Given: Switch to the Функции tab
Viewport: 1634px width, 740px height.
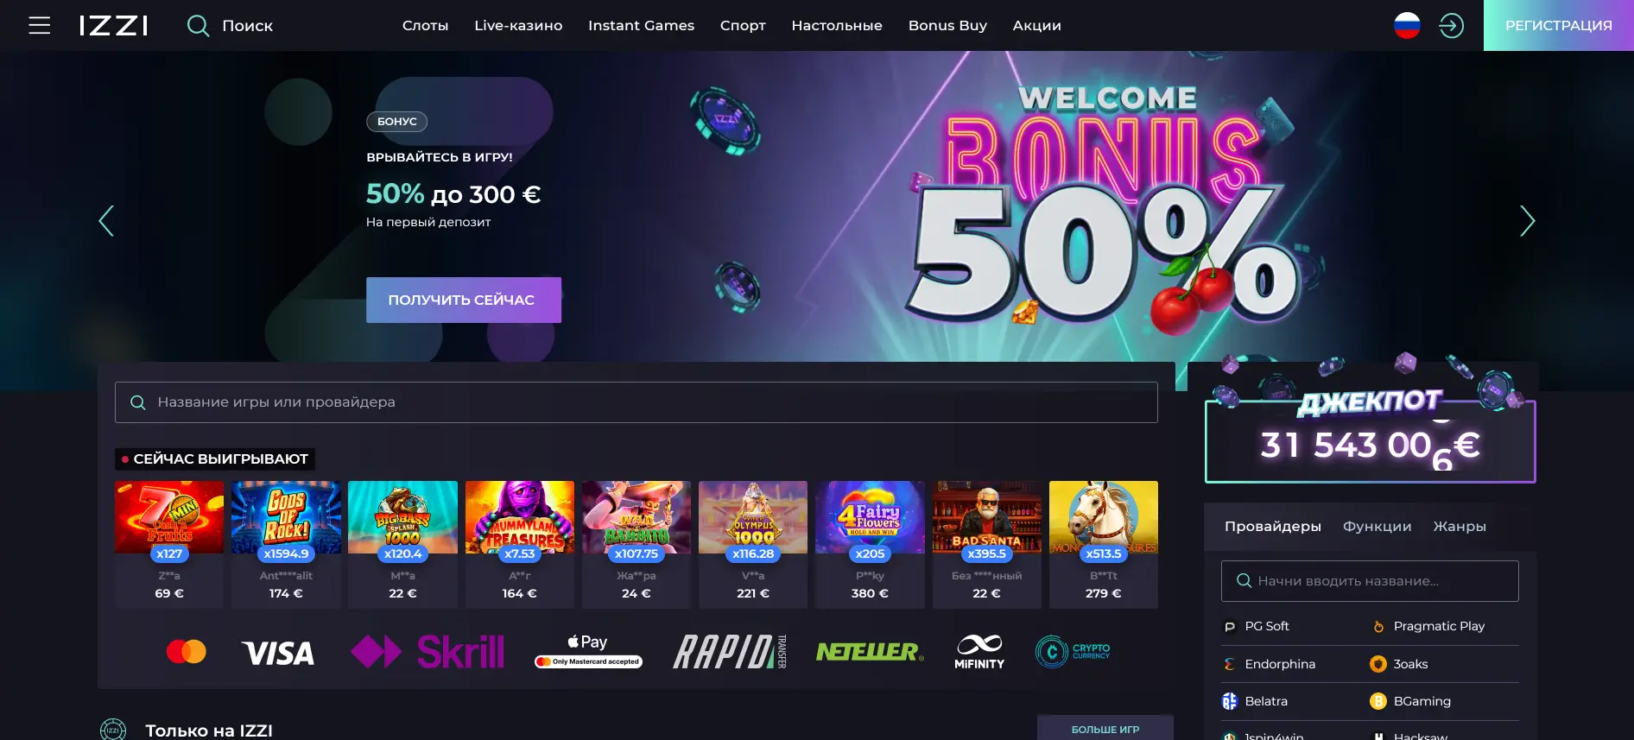Looking at the screenshot, I should click(1377, 526).
